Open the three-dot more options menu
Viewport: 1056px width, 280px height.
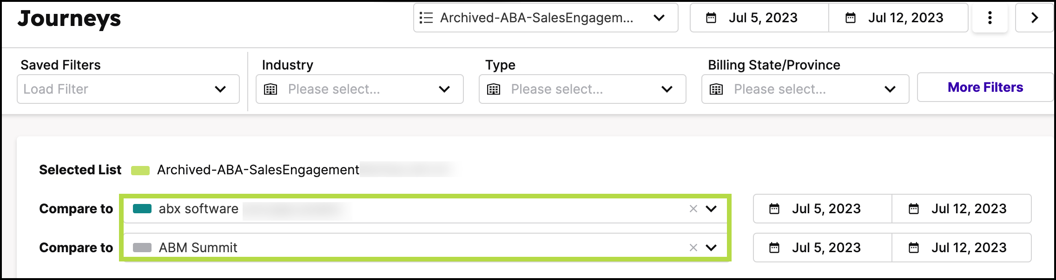[x=990, y=18]
